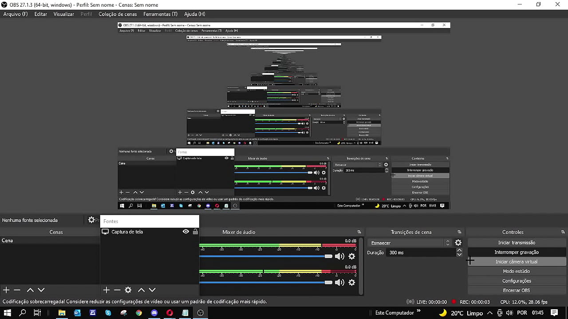Image resolution: width=568 pixels, height=319 pixels.
Task: Open source properties gear in Fontes panel
Action: [x=128, y=290]
